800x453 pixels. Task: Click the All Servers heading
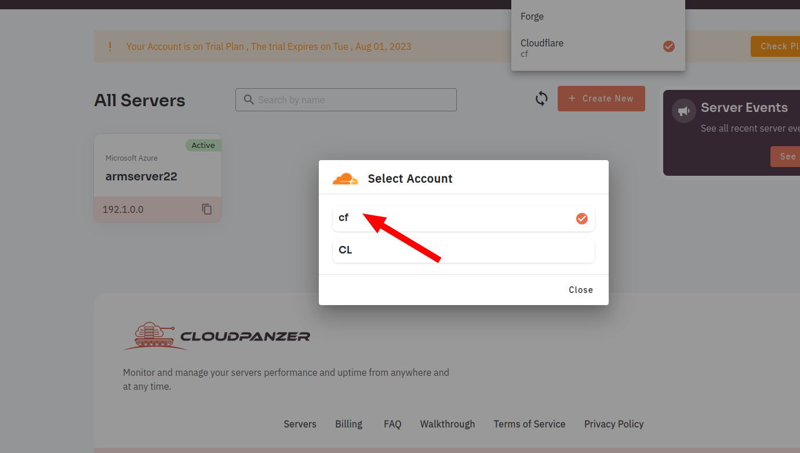tap(140, 100)
